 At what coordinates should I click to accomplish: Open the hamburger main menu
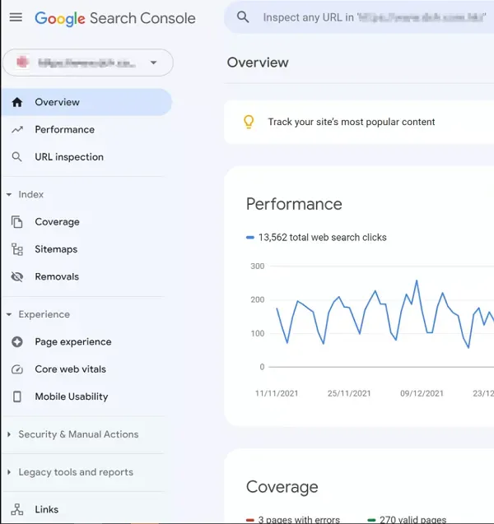pyautogui.click(x=16, y=17)
